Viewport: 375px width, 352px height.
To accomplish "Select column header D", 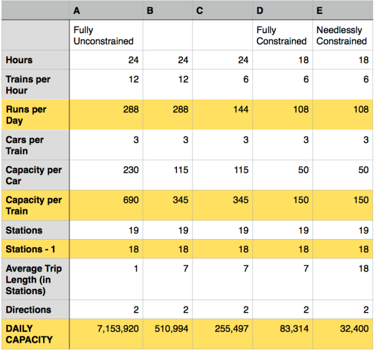I will pos(282,11).
